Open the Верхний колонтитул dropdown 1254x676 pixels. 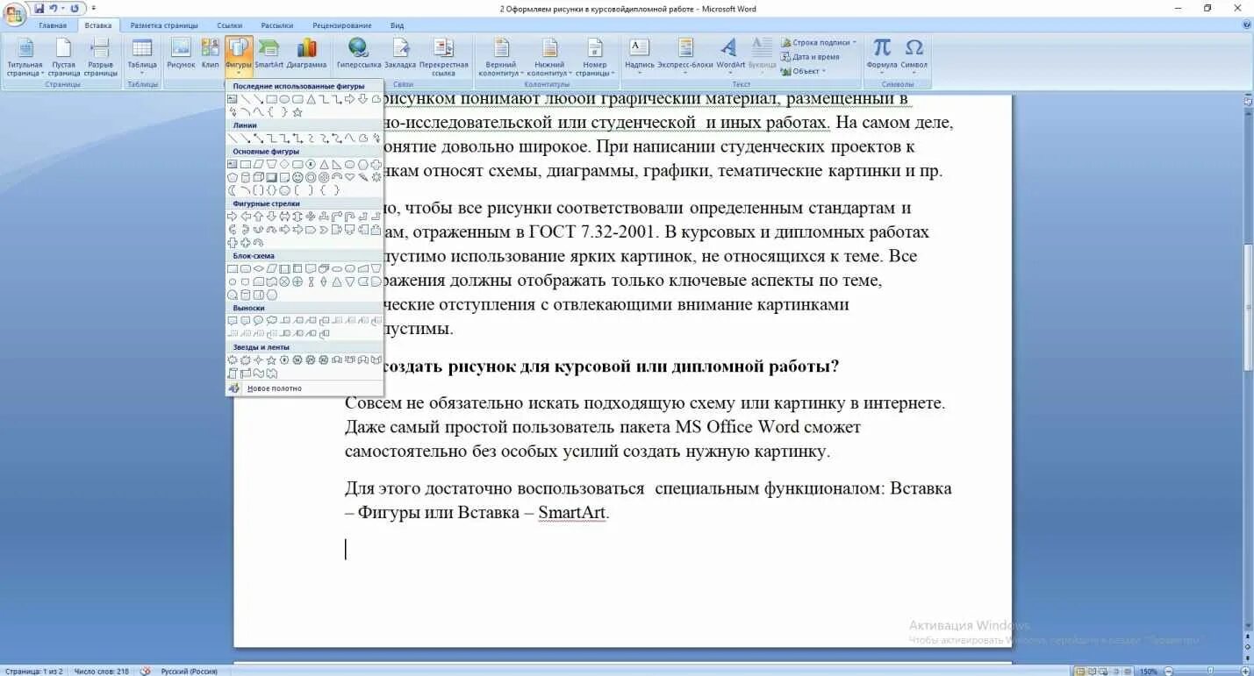(x=501, y=56)
